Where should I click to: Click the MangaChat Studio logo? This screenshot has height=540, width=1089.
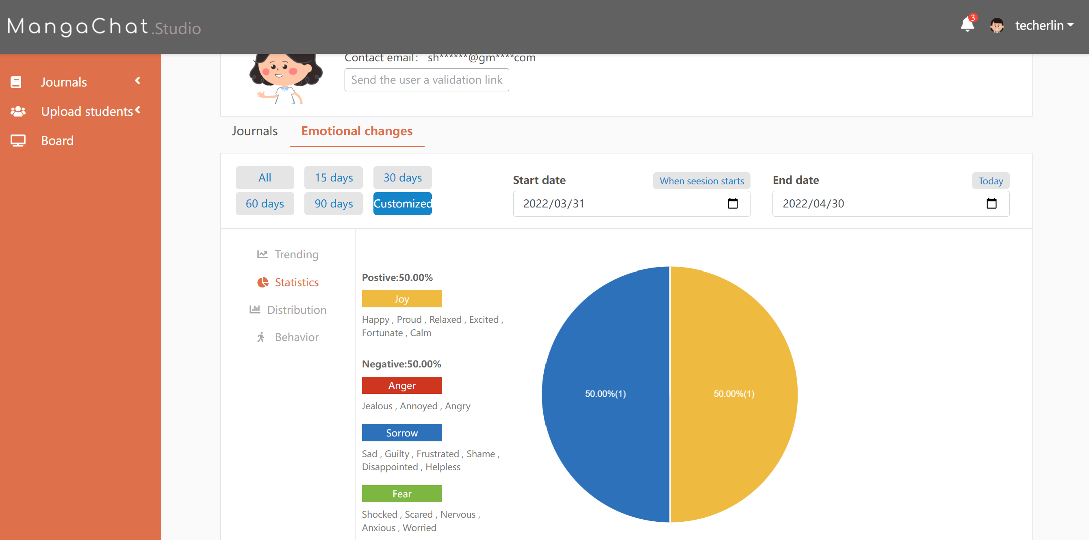(104, 27)
